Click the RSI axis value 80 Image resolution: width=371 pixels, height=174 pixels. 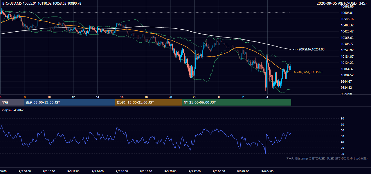[342, 119]
